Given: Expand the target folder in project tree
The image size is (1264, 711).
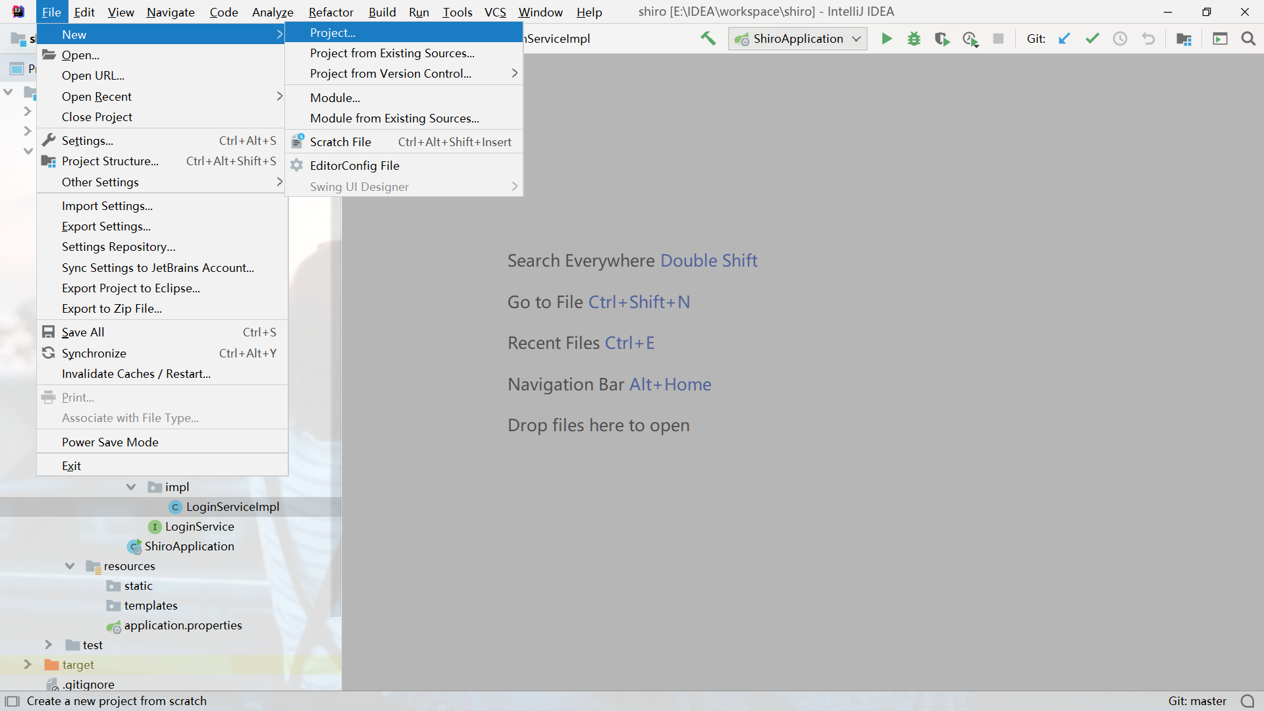Looking at the screenshot, I should pos(28,665).
